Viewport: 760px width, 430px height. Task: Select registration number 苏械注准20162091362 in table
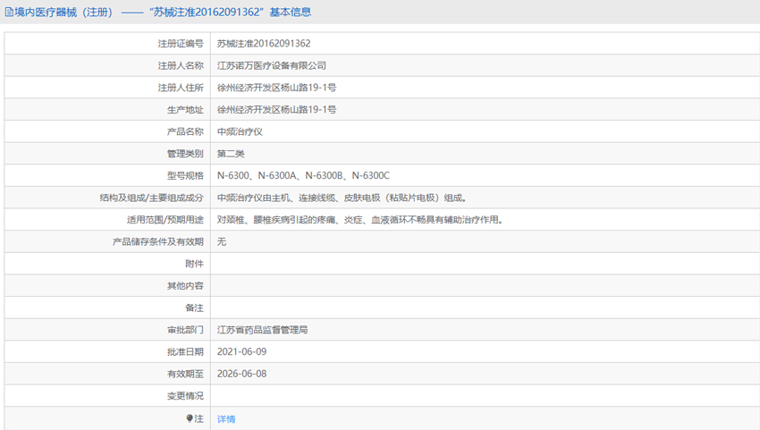(x=264, y=43)
